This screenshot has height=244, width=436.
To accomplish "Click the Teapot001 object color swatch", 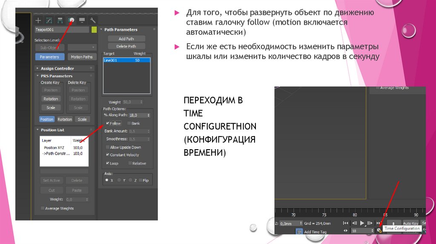I will pos(94,29).
